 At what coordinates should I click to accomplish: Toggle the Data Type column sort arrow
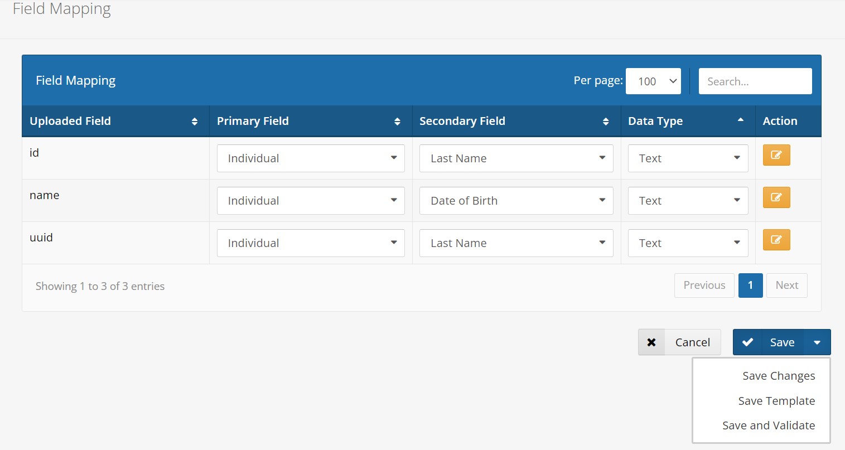pos(740,120)
